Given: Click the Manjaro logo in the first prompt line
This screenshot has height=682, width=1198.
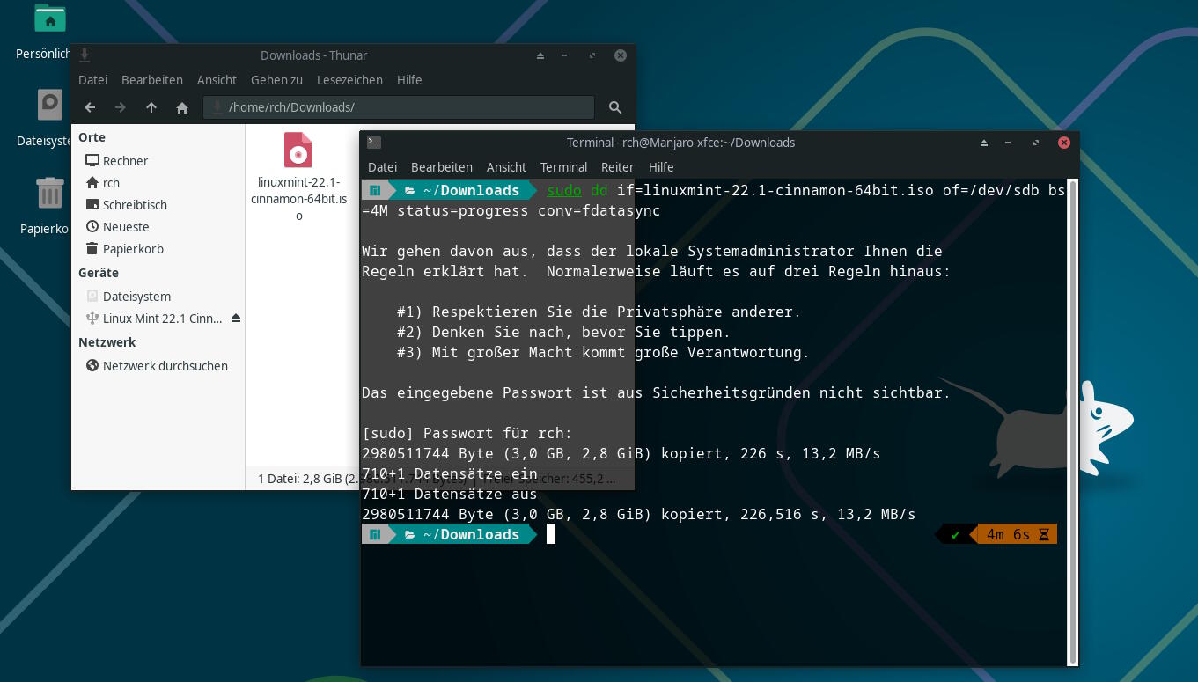Looking at the screenshot, I should [375, 190].
